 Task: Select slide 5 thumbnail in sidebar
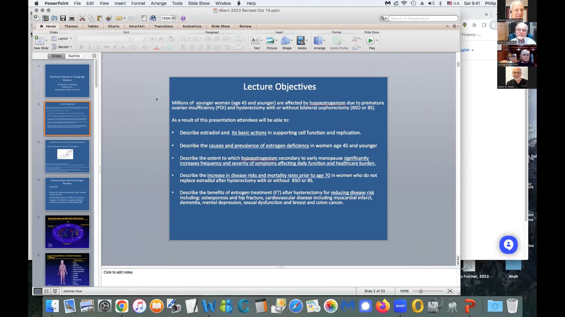coord(67,232)
